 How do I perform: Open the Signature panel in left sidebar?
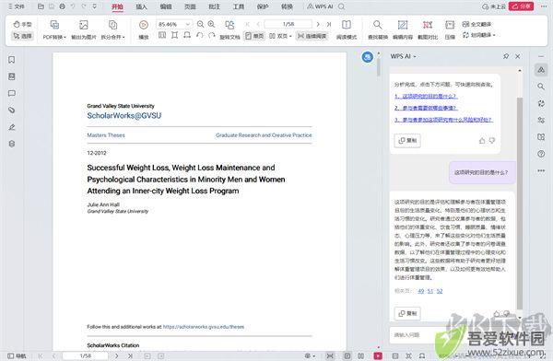(12, 127)
